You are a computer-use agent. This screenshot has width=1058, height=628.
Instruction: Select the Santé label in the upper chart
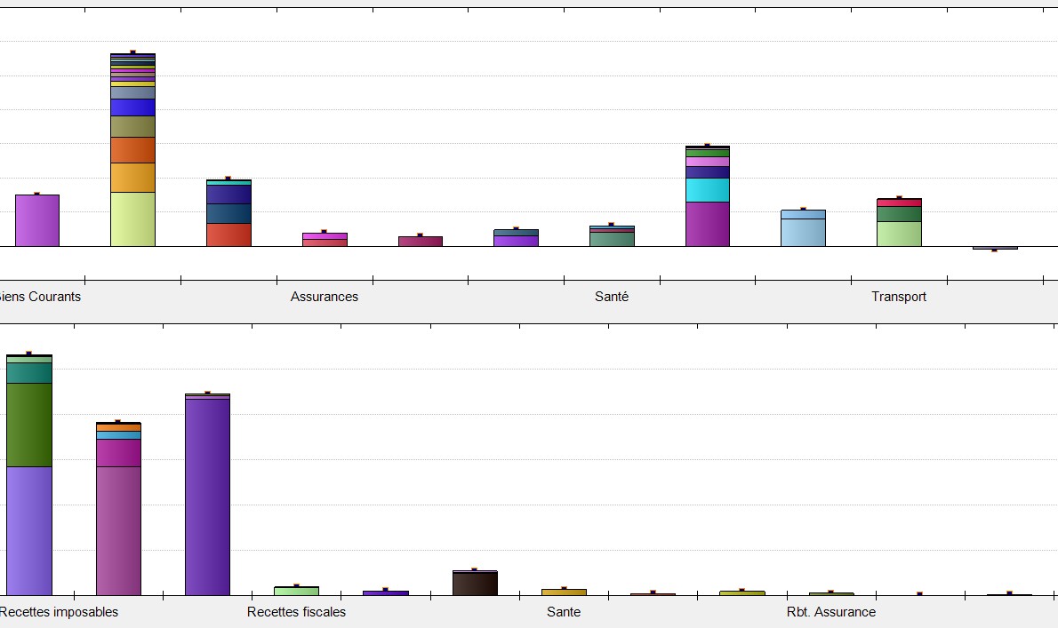tap(612, 297)
